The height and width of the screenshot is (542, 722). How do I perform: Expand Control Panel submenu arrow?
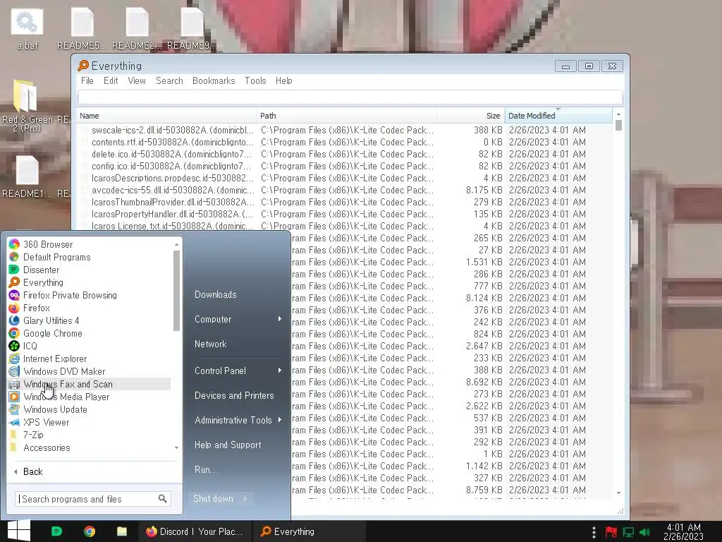tap(279, 371)
